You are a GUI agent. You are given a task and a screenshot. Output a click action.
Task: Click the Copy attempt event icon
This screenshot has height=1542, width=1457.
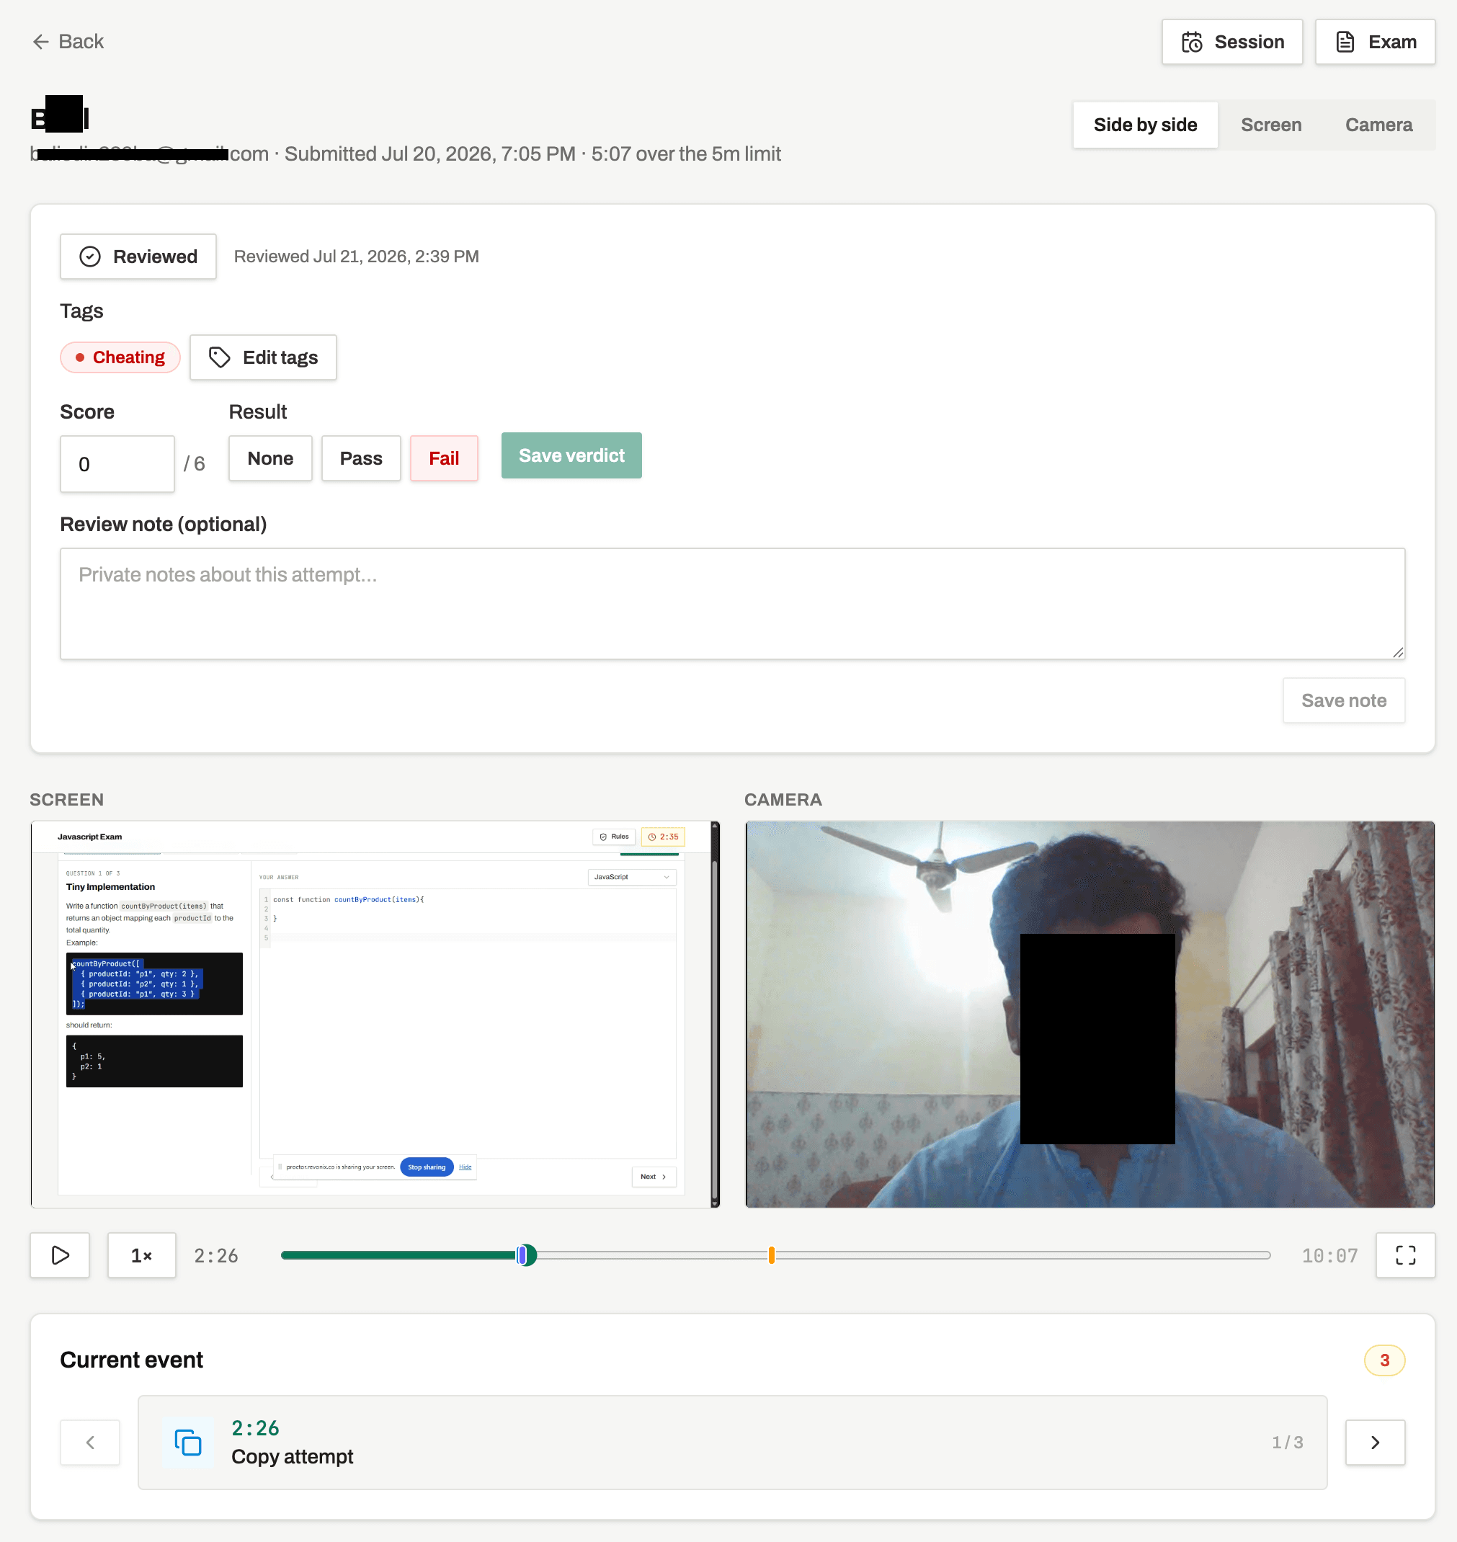click(x=188, y=1443)
